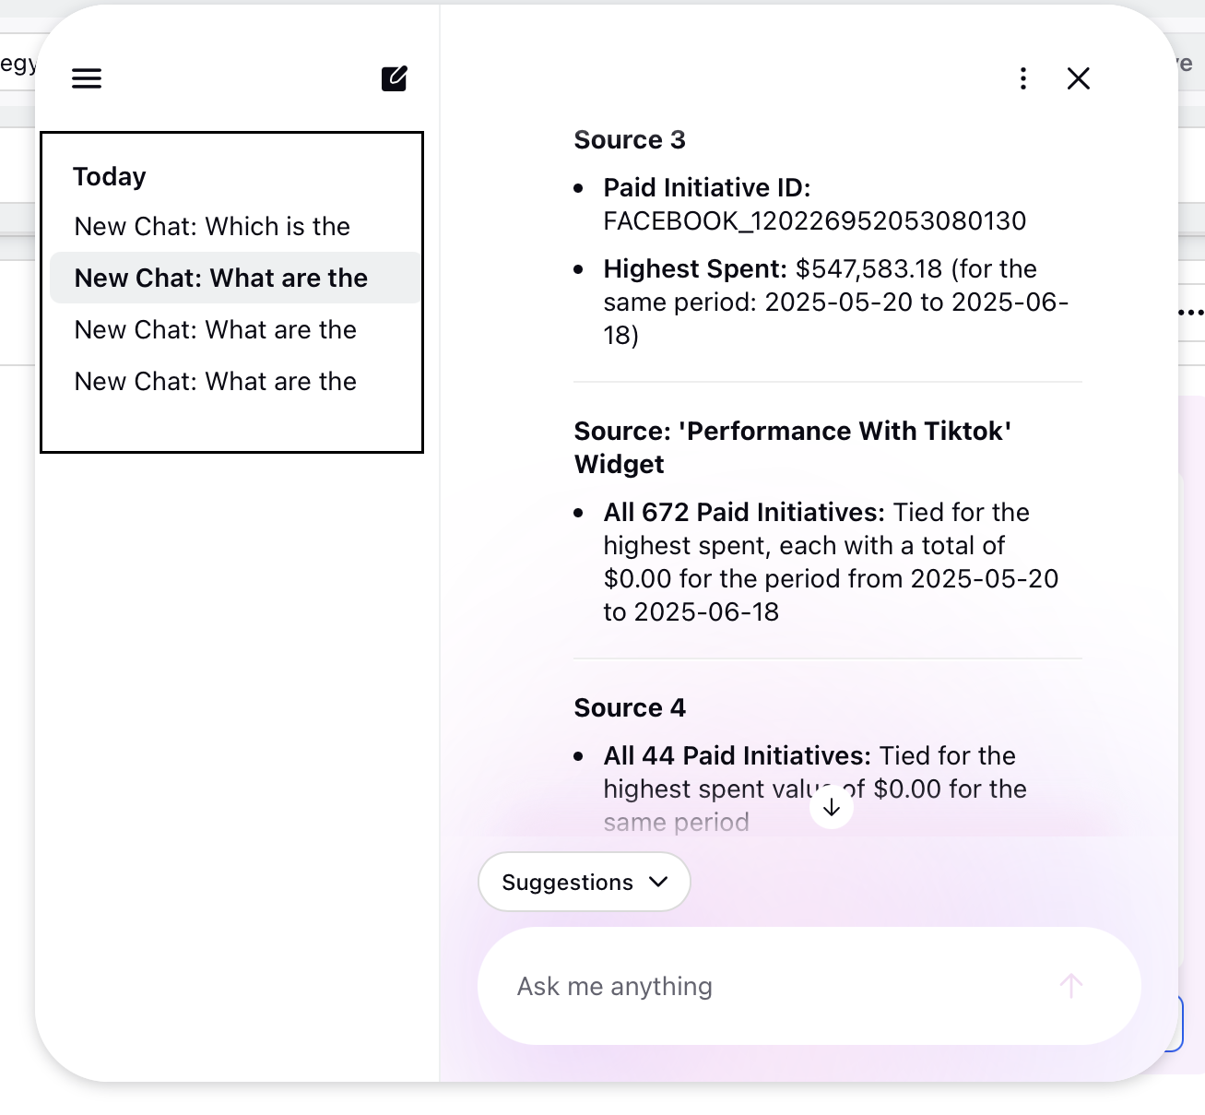Click the send arrow in message box
This screenshot has height=1115, width=1205.
pos(1071,986)
